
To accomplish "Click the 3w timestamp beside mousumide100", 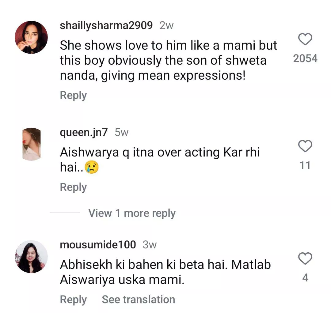I will click(x=150, y=245).
